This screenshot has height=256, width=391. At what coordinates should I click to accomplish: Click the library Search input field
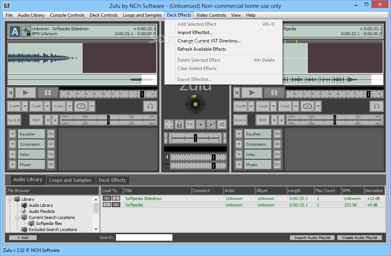pos(144,237)
